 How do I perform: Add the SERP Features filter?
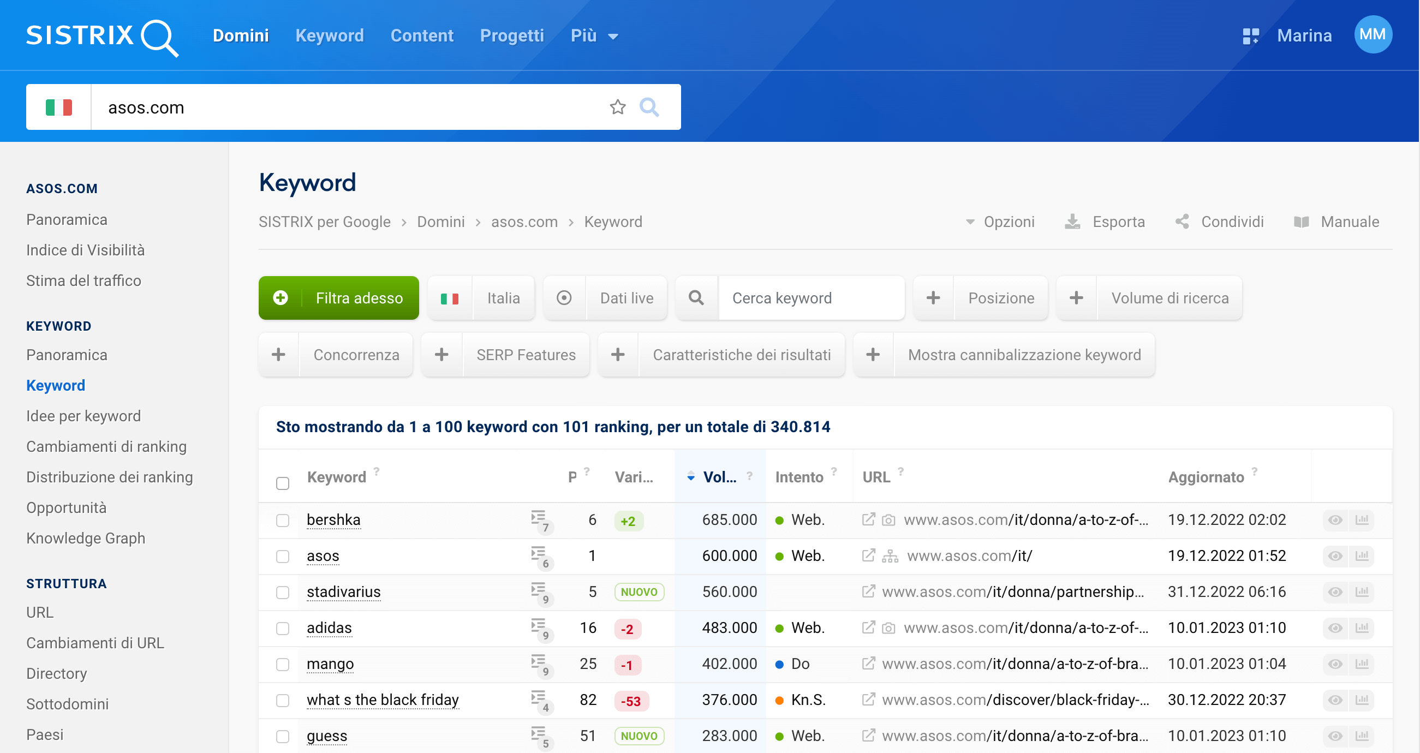(505, 355)
